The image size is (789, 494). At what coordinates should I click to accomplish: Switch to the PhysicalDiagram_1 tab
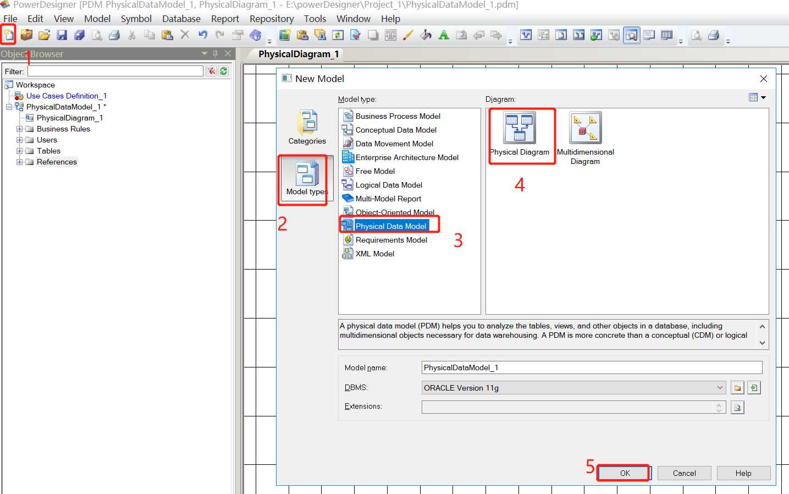click(x=299, y=54)
